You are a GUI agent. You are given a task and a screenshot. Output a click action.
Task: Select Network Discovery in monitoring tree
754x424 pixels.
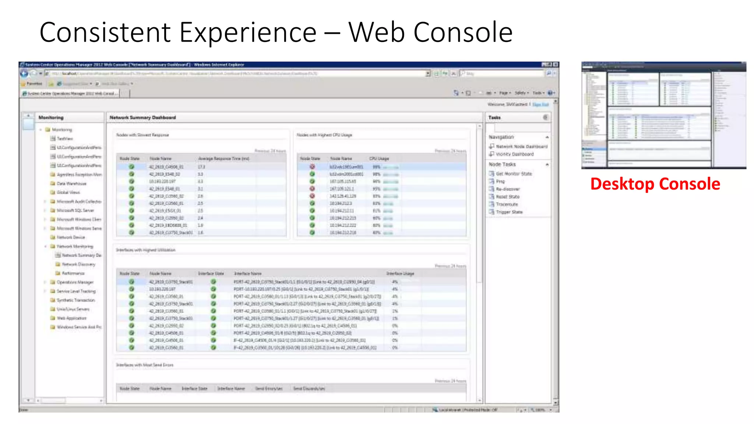[x=79, y=264]
